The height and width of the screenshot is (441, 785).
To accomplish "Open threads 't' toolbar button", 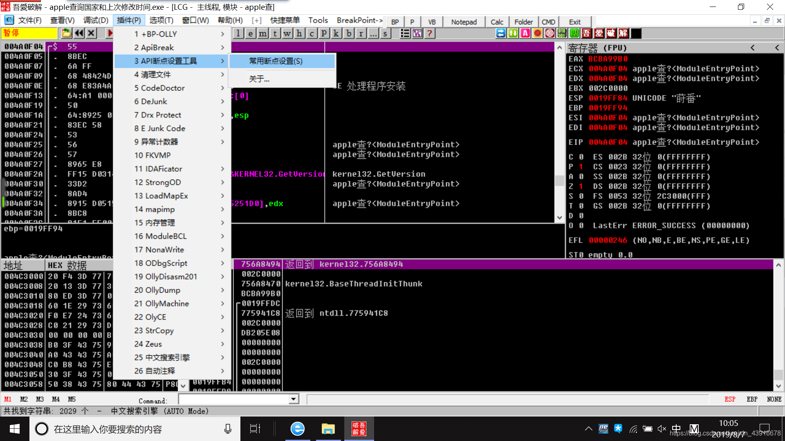I will [x=275, y=33].
